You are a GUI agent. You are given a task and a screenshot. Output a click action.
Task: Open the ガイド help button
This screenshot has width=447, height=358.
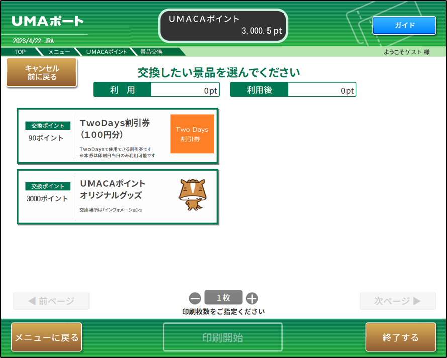pyautogui.click(x=404, y=26)
